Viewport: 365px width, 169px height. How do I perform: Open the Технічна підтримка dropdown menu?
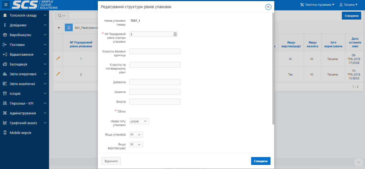click(317, 5)
